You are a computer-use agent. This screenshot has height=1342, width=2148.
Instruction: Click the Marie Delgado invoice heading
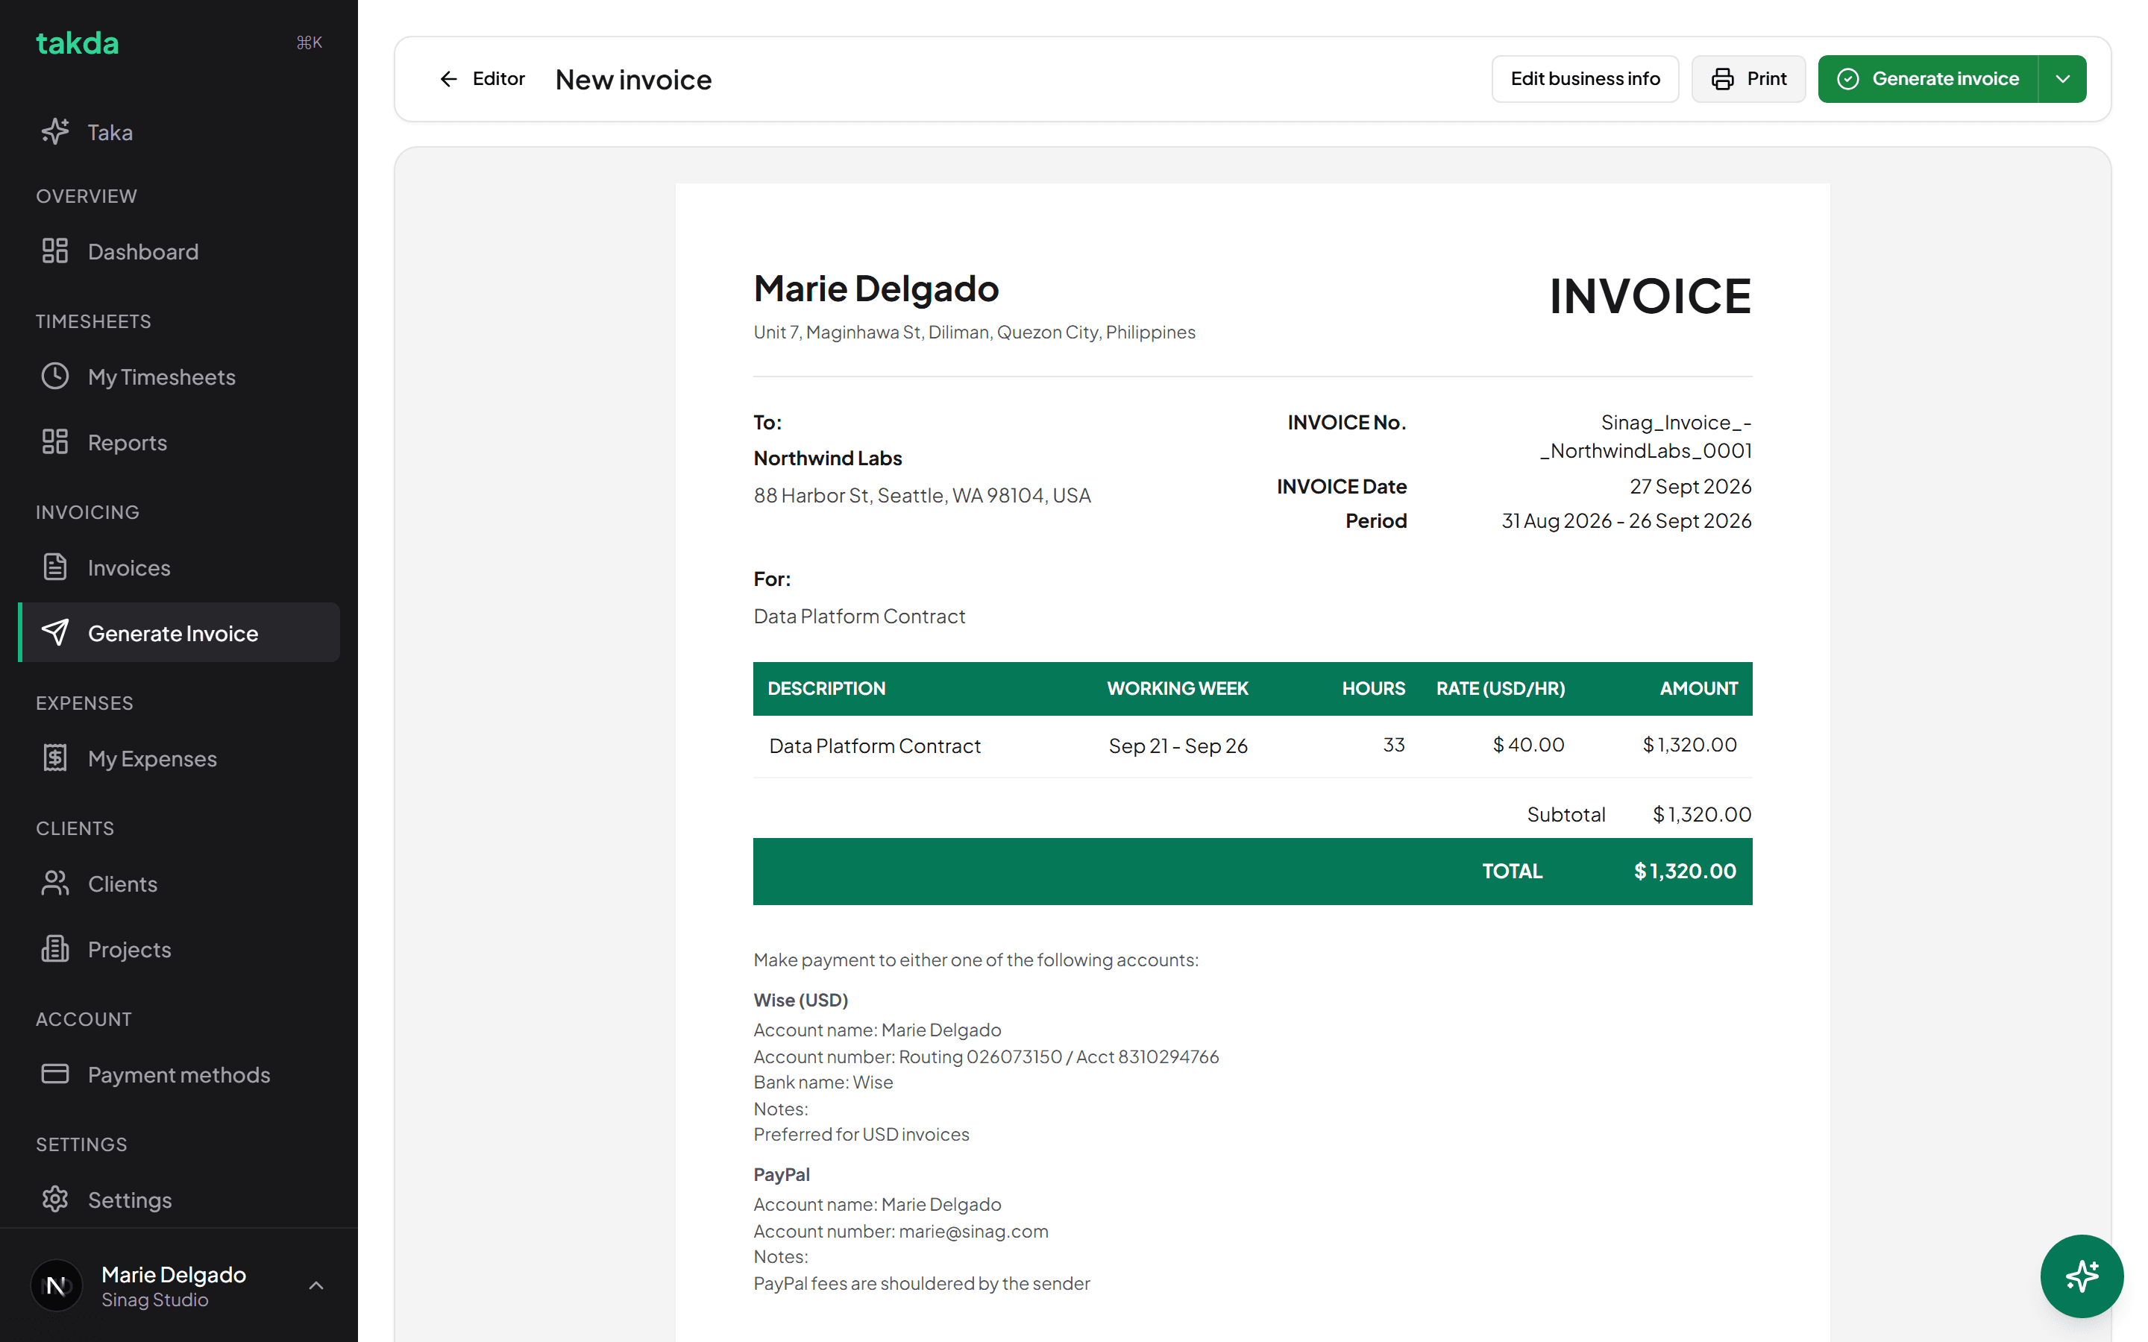(876, 289)
